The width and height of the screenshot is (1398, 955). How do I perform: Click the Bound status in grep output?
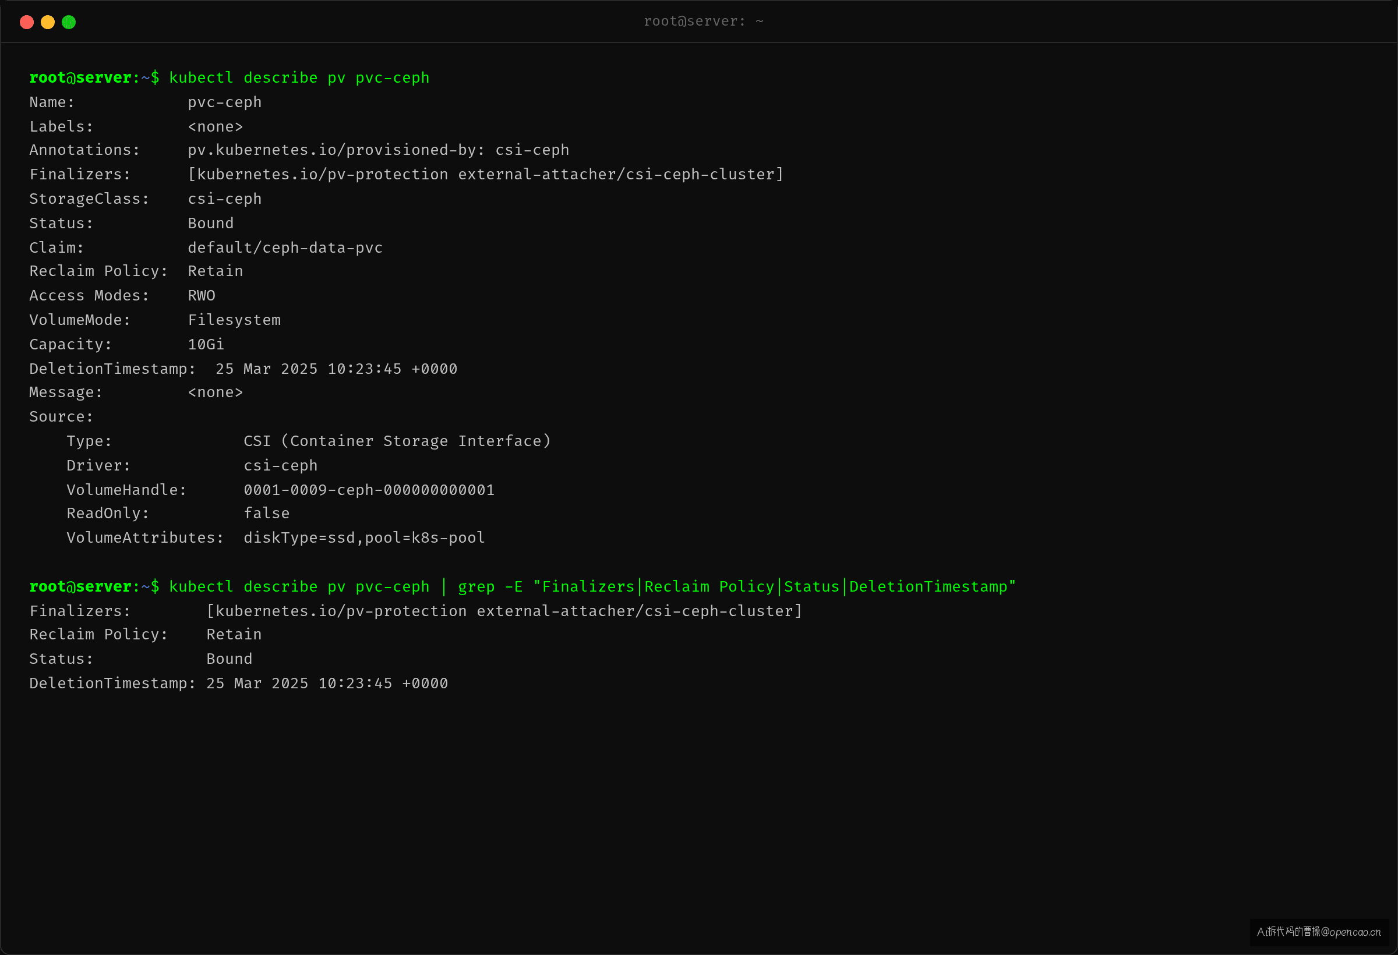(x=229, y=659)
